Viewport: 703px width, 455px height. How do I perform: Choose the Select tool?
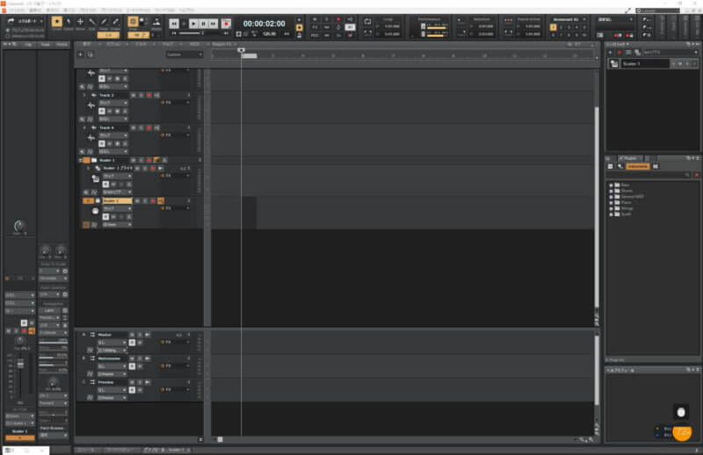click(x=69, y=23)
